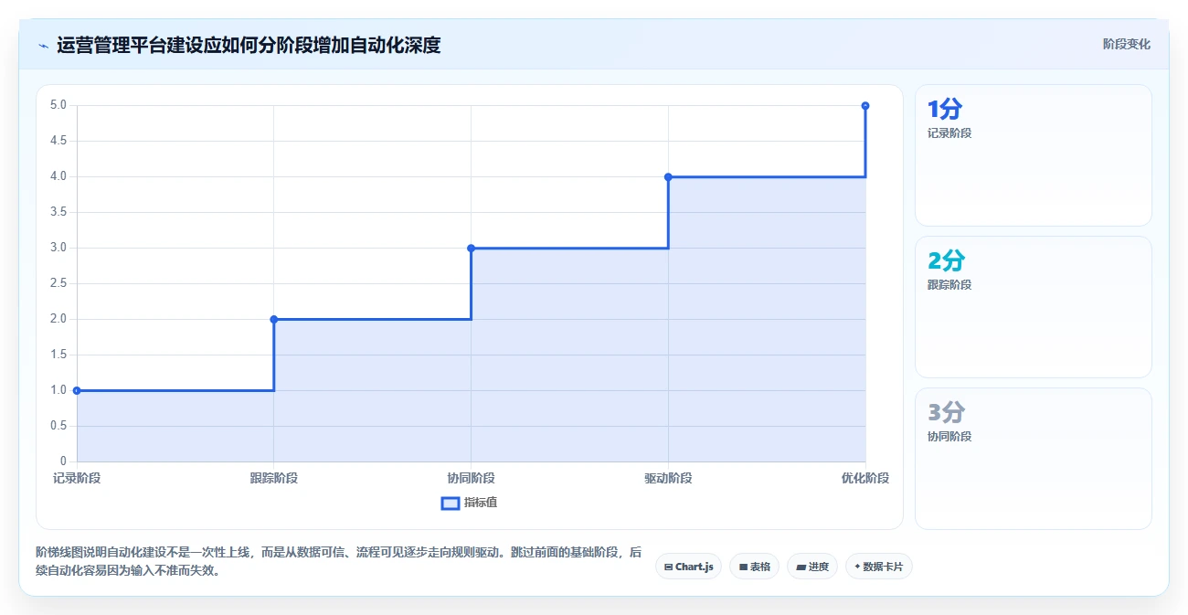
Task: Click the 跟踪阶段 x-axis label
Action: [x=274, y=478]
